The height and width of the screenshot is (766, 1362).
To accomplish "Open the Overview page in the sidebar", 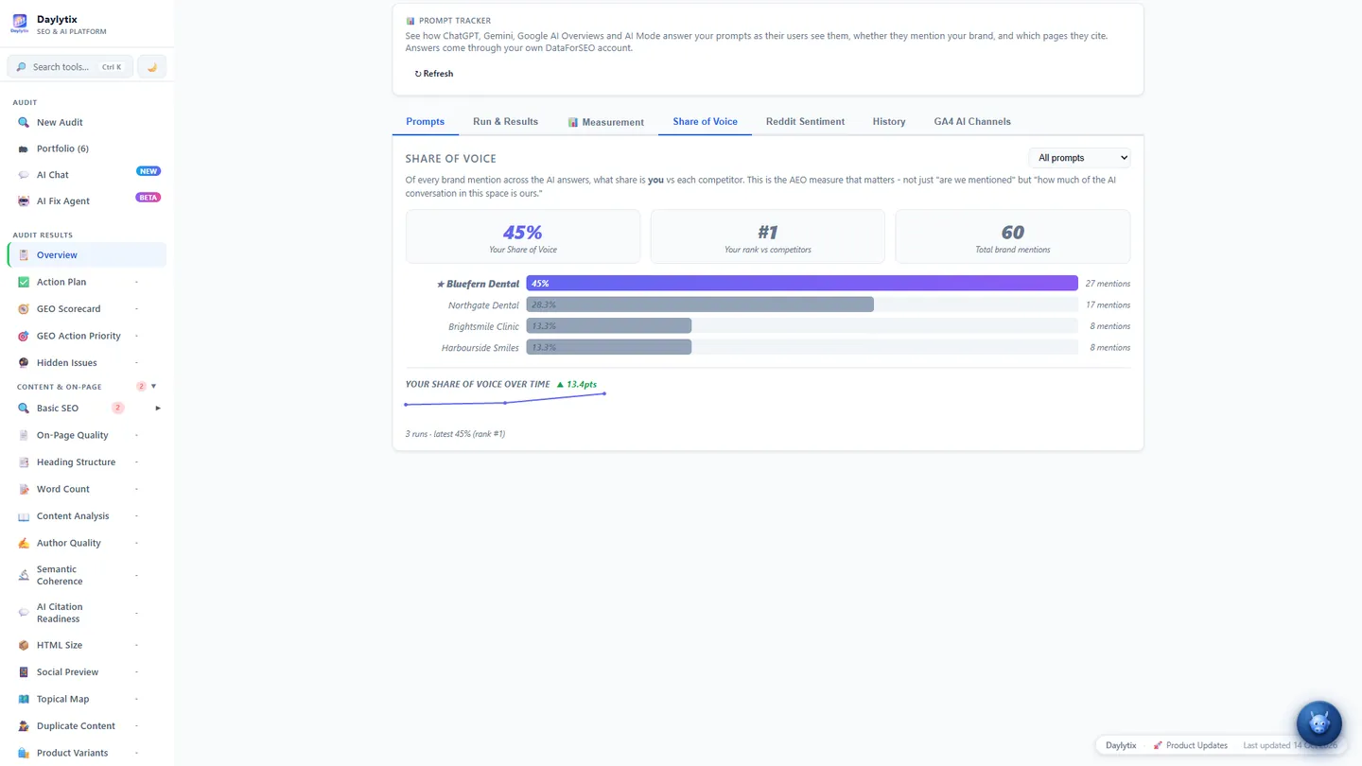I will point(87,255).
